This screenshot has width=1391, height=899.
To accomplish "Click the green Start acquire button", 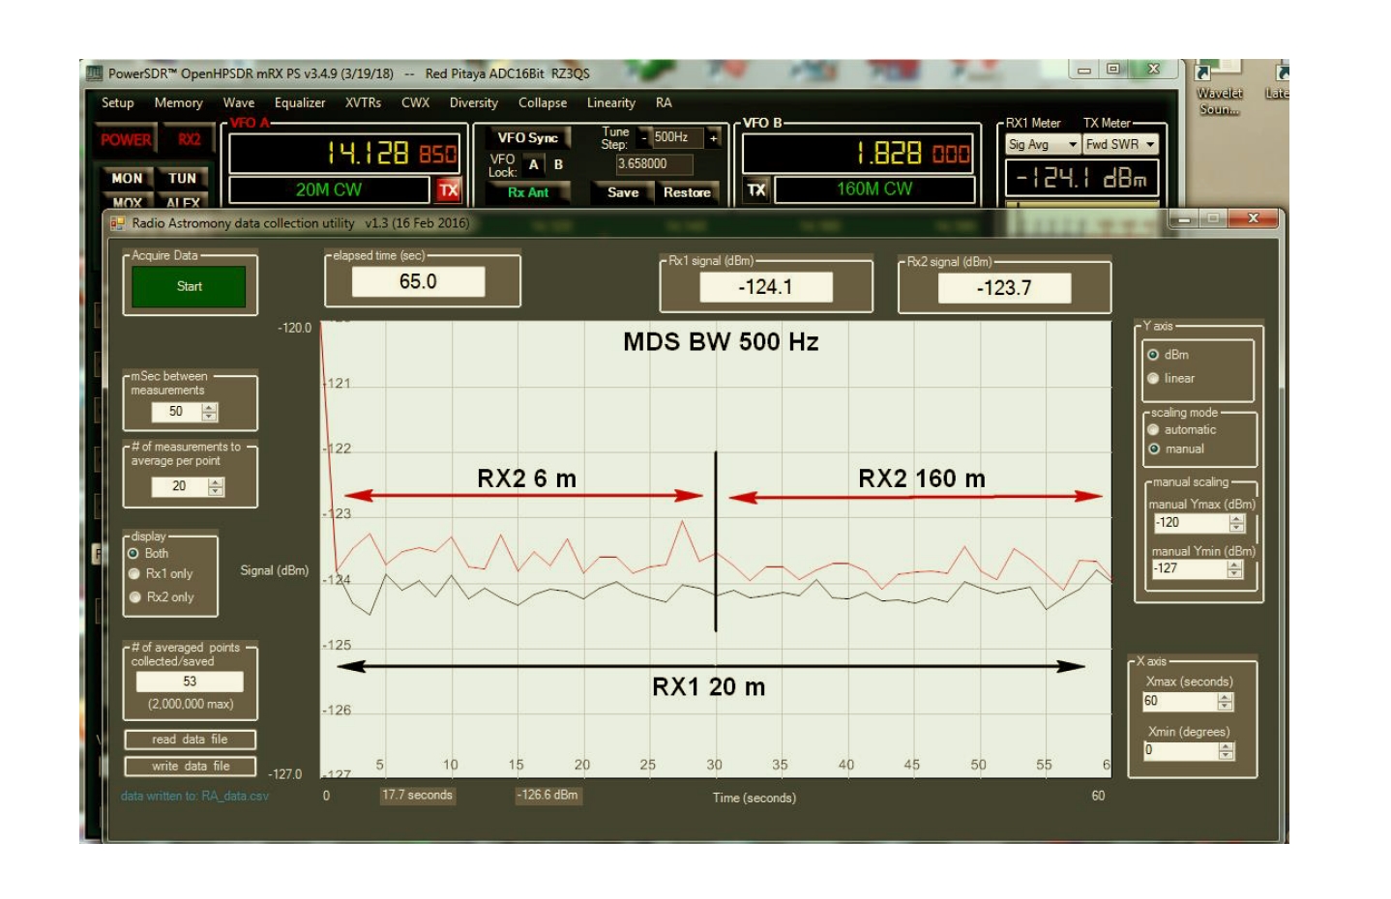I will pyautogui.click(x=189, y=286).
